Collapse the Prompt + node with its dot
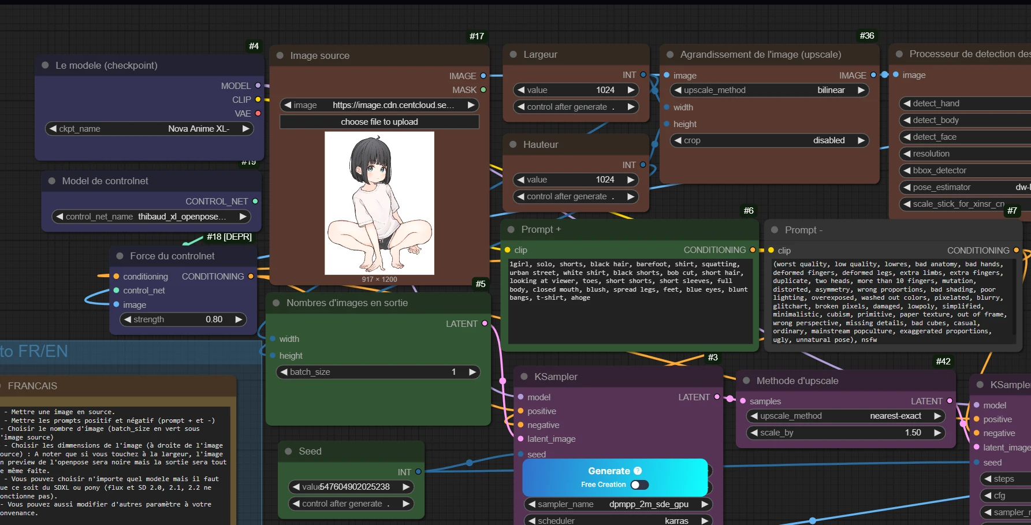The height and width of the screenshot is (525, 1031). coord(511,230)
